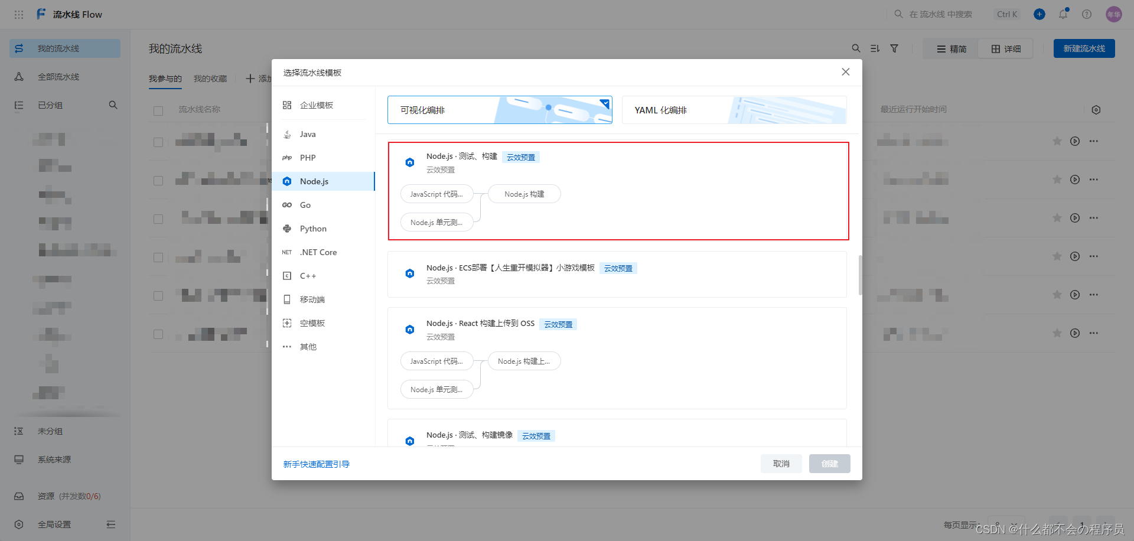Open the app grid launcher icon
The width and height of the screenshot is (1134, 541).
pos(19,14)
